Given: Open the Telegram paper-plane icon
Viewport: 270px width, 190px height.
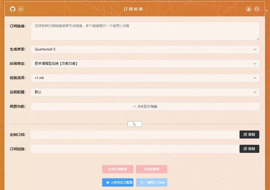Looking at the screenshot, I should 21,9.
